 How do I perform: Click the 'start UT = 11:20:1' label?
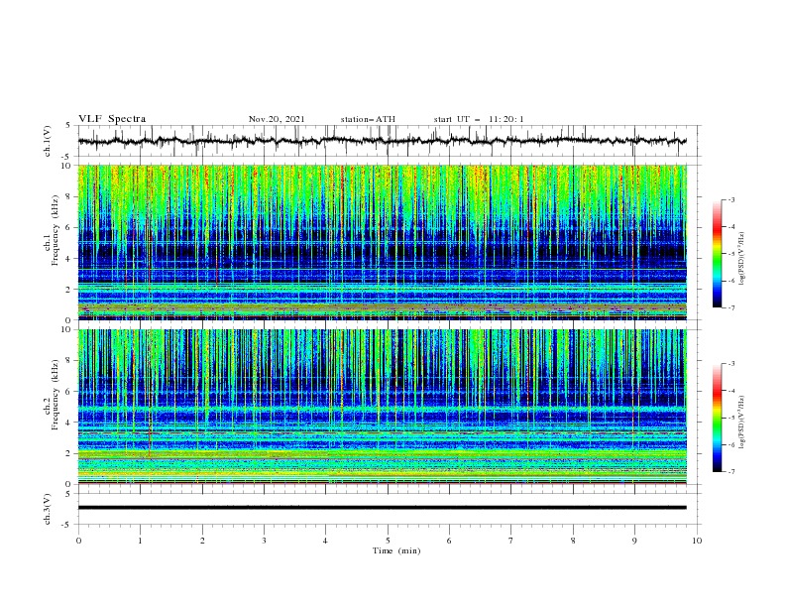click(x=478, y=119)
